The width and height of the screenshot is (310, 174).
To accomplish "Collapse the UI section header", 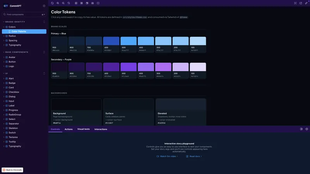I will [5, 73].
